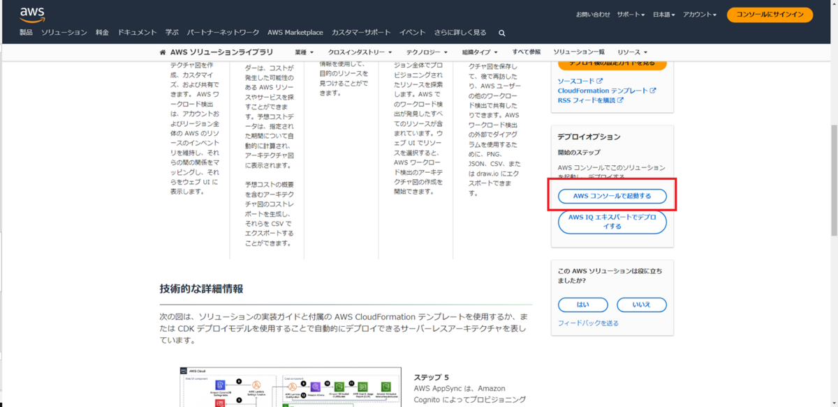The width and height of the screenshot is (838, 407).
Task: Expand アカウント dropdown
Action: click(x=700, y=15)
